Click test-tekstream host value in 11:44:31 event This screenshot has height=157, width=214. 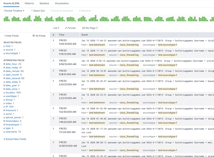(97, 45)
